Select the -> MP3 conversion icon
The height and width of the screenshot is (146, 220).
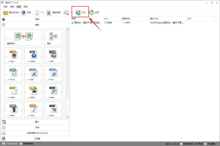click(13, 55)
